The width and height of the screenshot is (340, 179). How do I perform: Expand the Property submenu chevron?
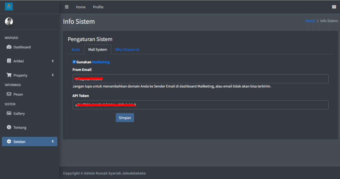point(53,75)
